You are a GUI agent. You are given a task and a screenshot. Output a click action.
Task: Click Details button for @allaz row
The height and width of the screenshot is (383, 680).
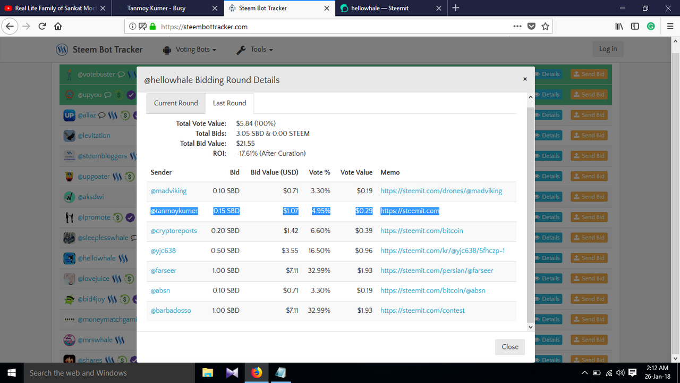pyautogui.click(x=547, y=115)
